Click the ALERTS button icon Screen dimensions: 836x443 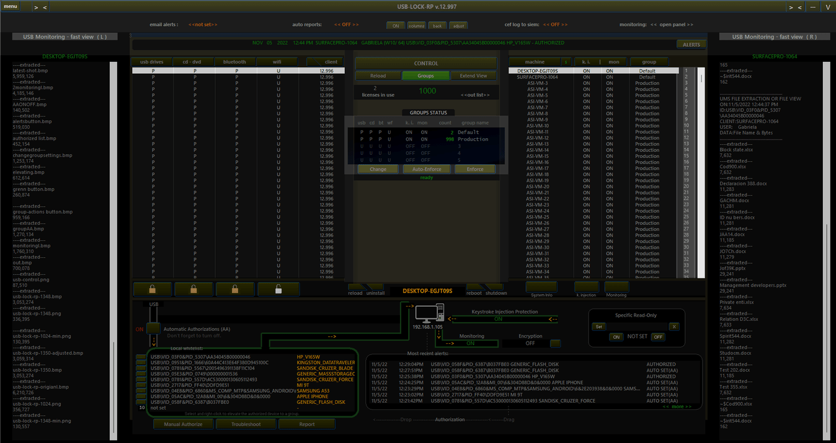point(690,44)
